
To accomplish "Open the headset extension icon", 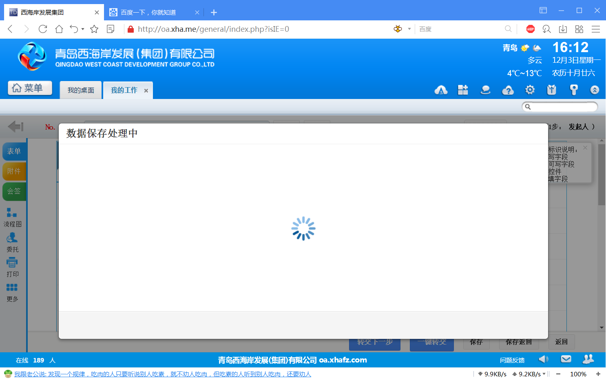I will point(546,29).
